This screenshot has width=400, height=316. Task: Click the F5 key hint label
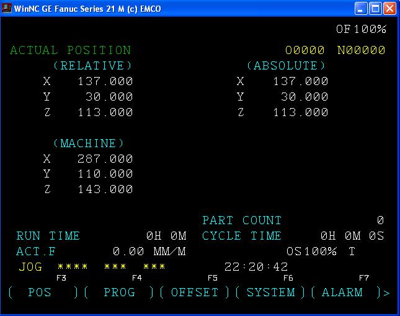pyautogui.click(x=213, y=278)
